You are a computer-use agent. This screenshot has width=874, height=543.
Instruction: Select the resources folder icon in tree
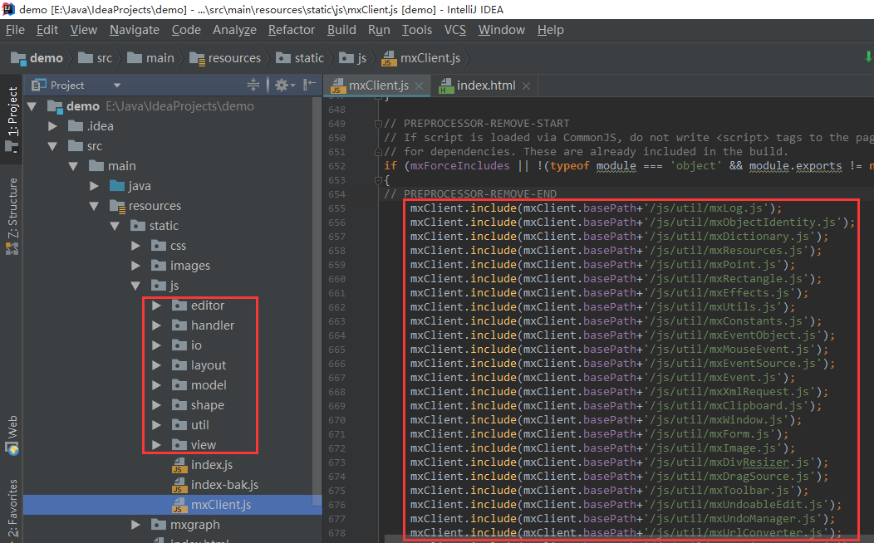point(117,206)
